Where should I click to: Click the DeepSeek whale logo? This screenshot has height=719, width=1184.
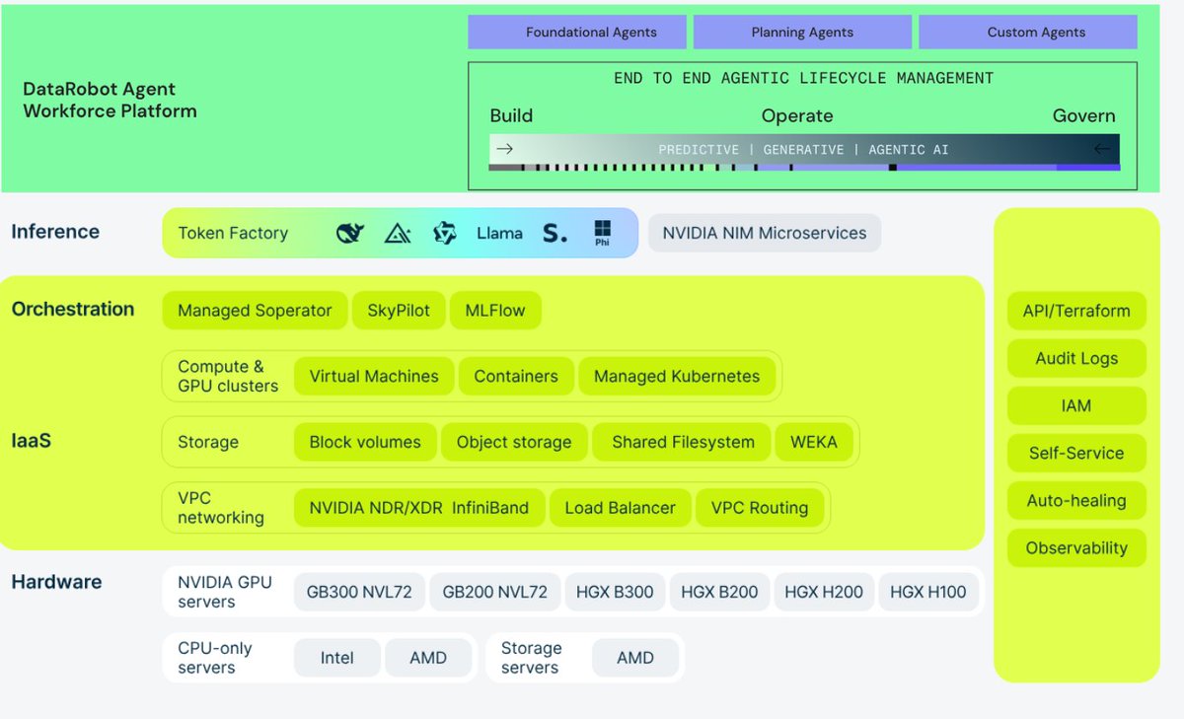[x=350, y=234]
